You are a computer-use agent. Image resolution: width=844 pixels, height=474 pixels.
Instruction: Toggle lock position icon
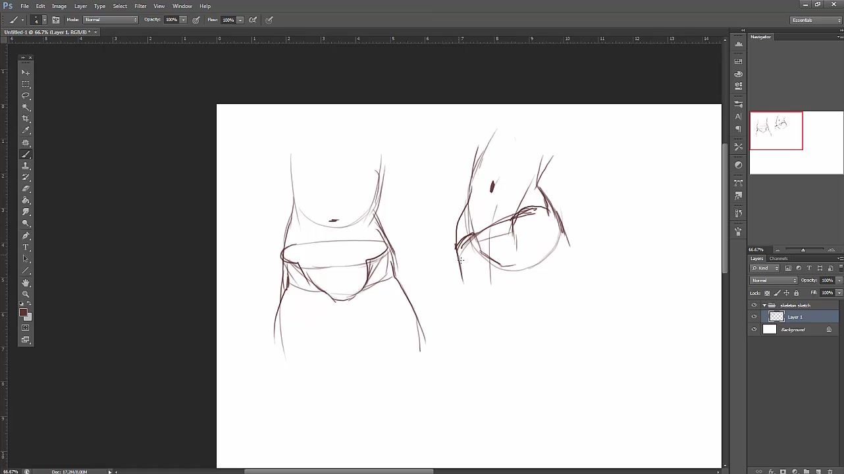787,293
